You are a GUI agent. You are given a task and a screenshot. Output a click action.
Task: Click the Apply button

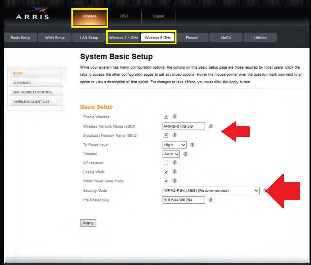88,223
